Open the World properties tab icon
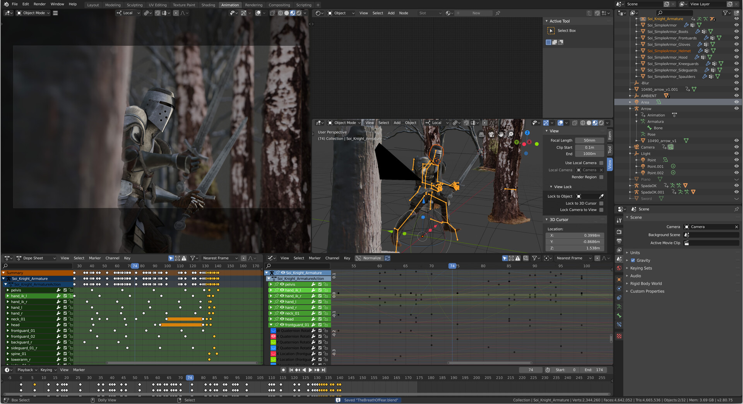 (619, 268)
